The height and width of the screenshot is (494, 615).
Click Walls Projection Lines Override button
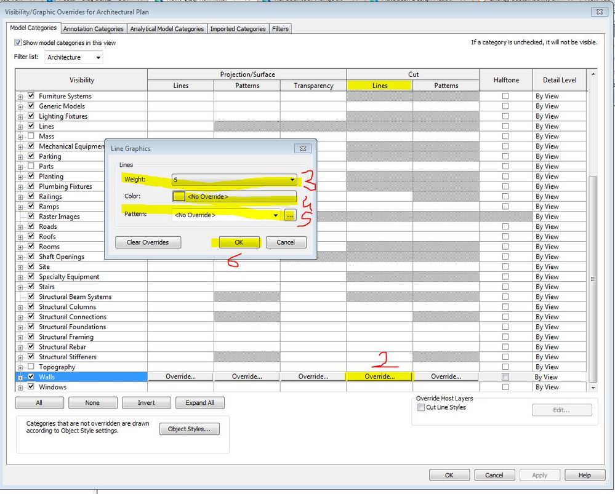[x=180, y=376]
